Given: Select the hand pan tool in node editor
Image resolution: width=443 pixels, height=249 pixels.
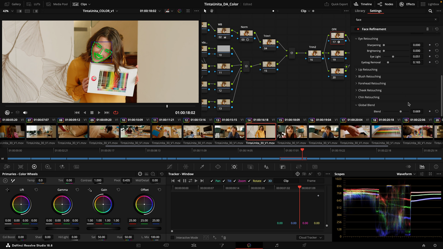Looking at the screenshot, I should click(212, 11).
